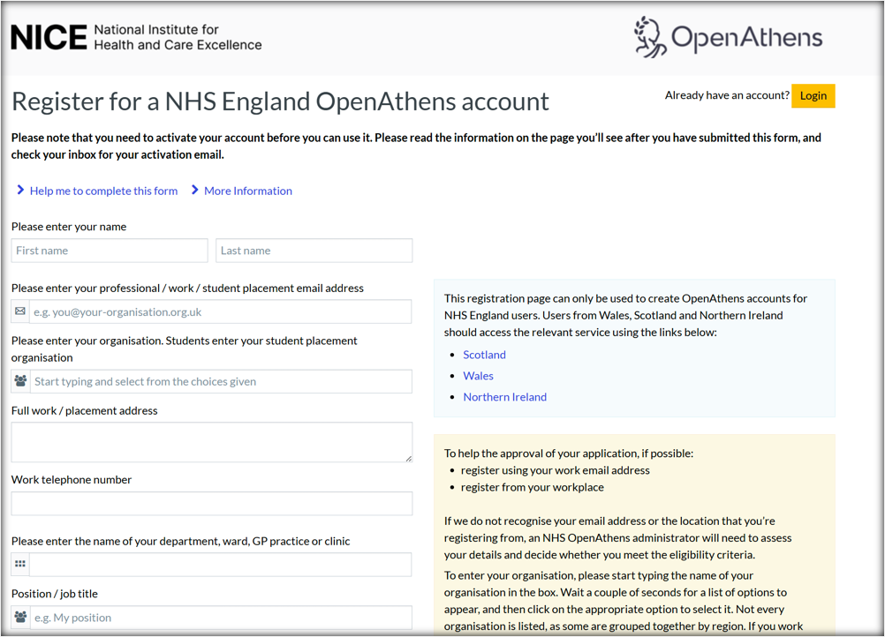Click the chevron before 'More Information'

(195, 191)
